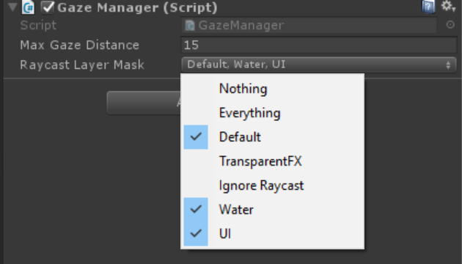Click the partially hidden Add Component button
The width and height of the screenshot is (462, 264).
[144, 103]
